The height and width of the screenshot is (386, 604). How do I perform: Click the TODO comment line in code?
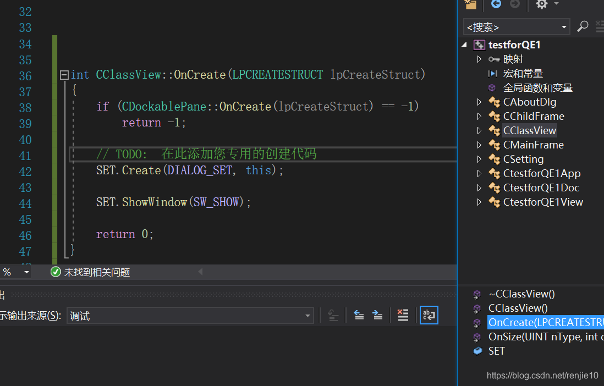[206, 154]
